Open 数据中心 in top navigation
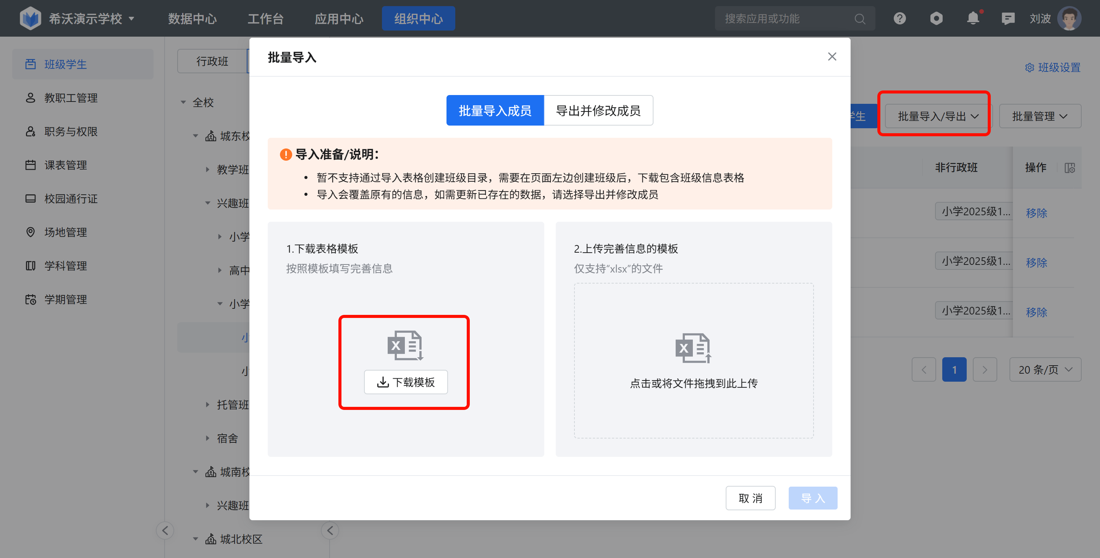 pos(192,19)
